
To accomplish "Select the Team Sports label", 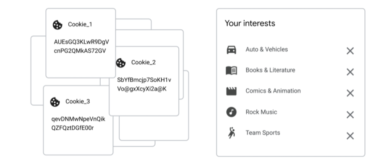I will 263,133.
